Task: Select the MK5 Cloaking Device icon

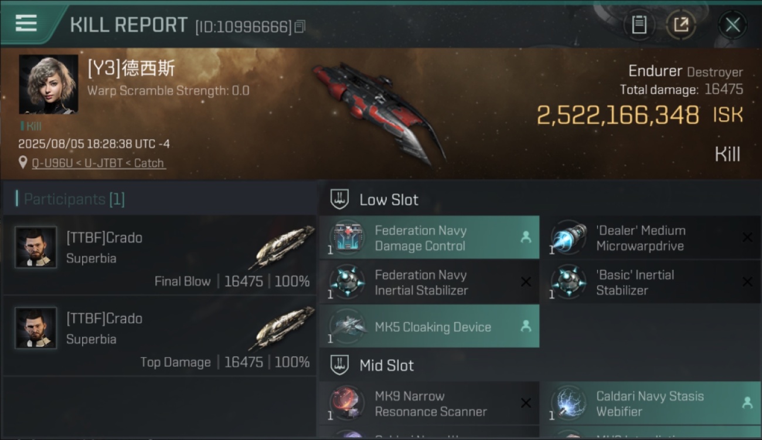Action: pos(346,326)
